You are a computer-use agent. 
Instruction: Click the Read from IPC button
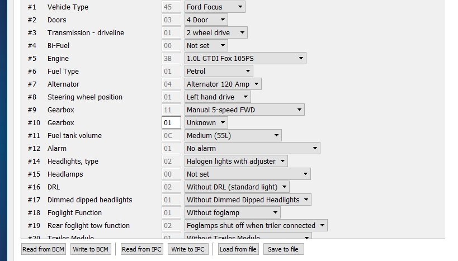pos(142,249)
